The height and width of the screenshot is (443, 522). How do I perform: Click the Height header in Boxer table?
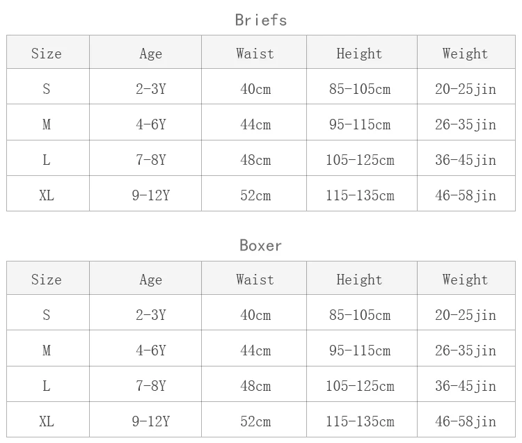362,278
